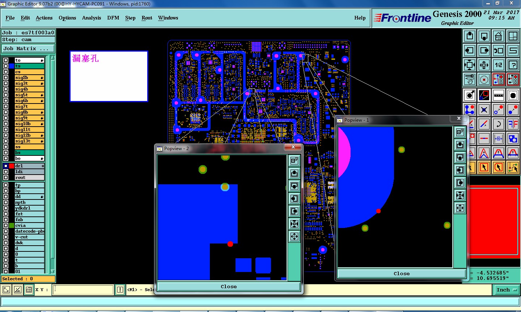Click the dashed box around black dot icon
Viewport: 521px width, 312px height.
pos(513,95)
